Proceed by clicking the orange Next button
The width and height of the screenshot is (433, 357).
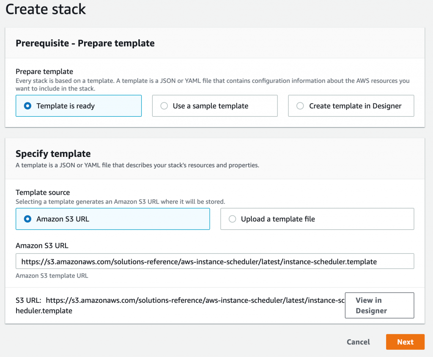click(x=405, y=342)
